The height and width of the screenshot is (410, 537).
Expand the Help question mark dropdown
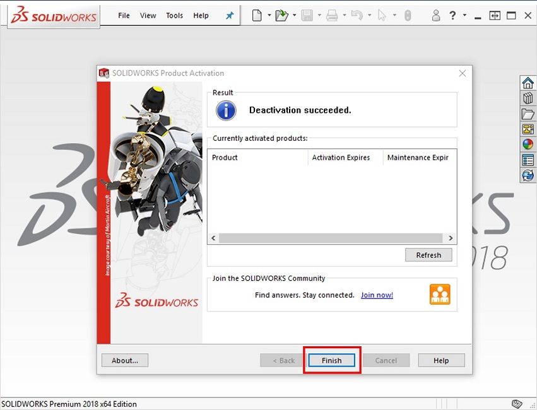coord(465,16)
